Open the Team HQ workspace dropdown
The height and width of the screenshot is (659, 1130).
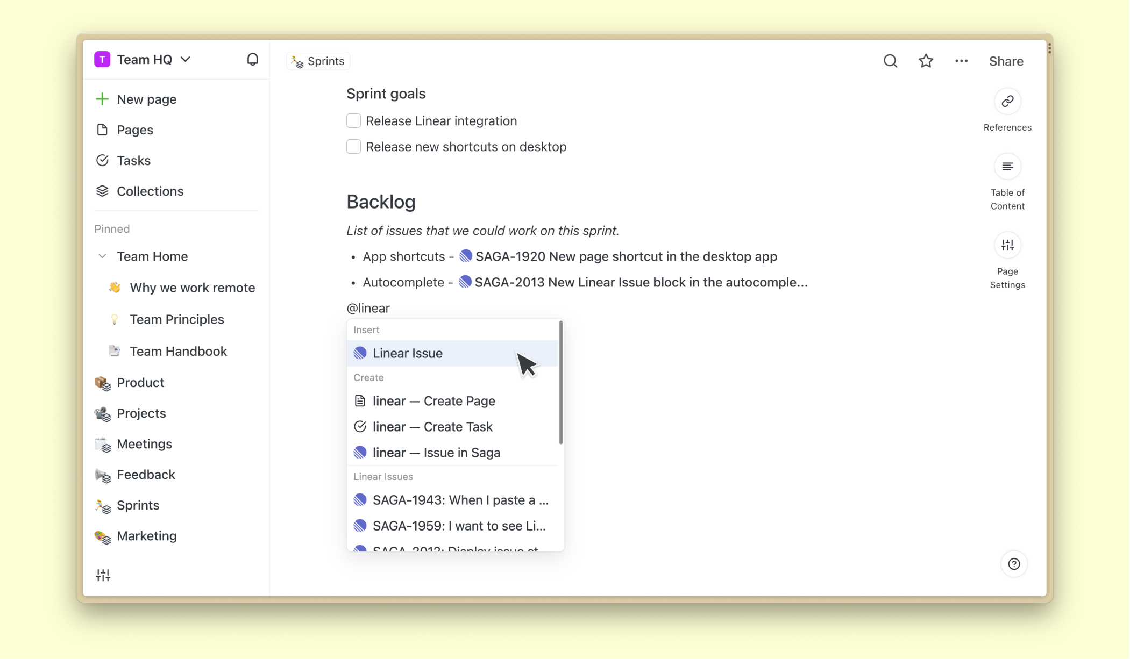pos(143,60)
